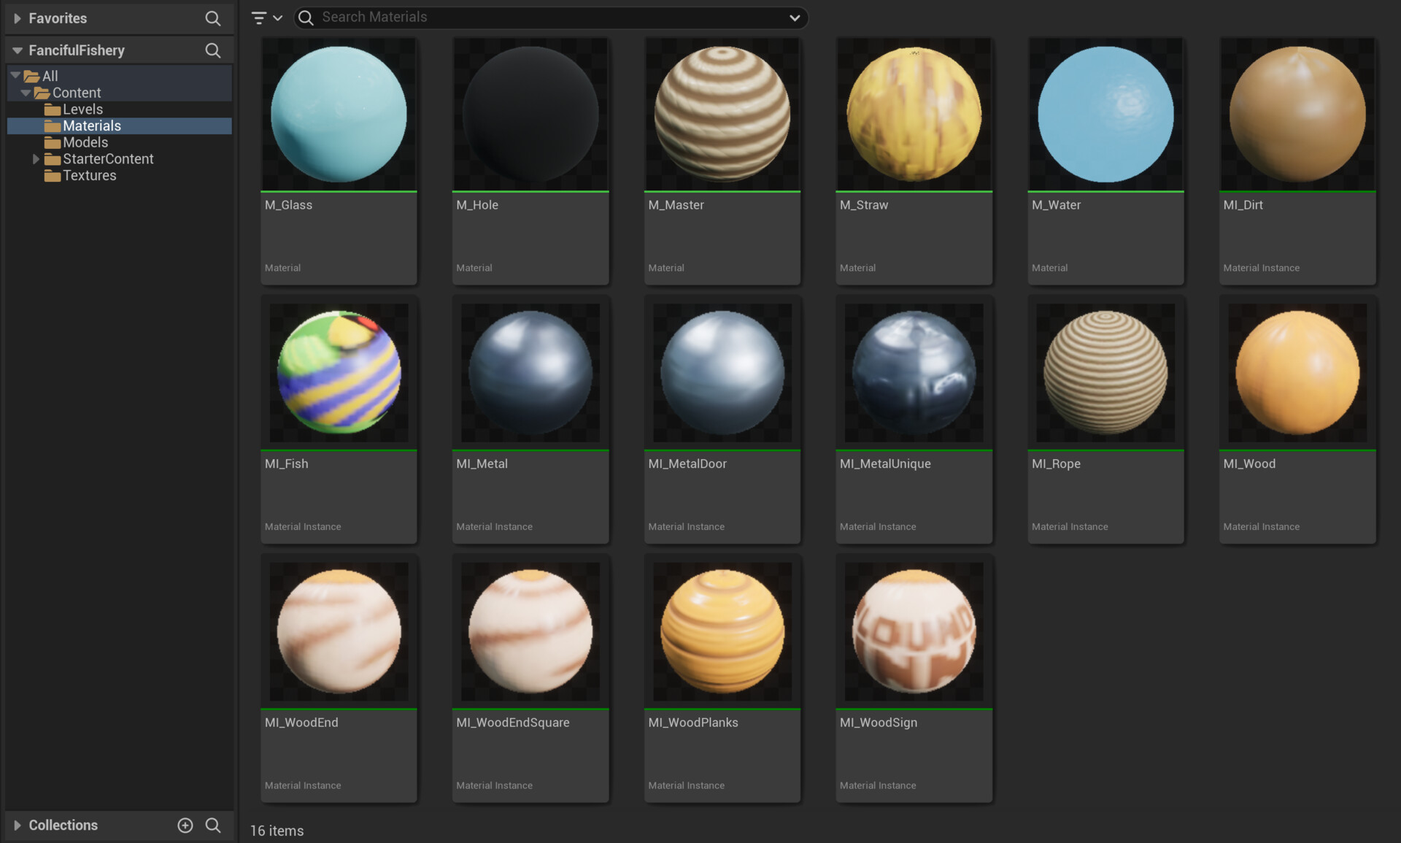Click the FancifulFishery search icon

click(x=212, y=50)
